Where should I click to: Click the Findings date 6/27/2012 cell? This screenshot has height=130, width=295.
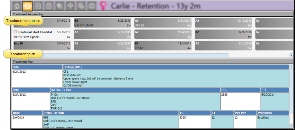coord(37,78)
